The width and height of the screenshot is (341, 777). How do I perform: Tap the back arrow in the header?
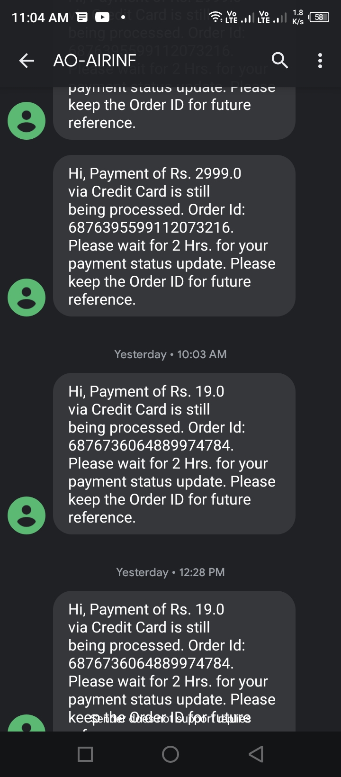(x=27, y=60)
